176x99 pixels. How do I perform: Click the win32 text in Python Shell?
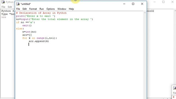pyautogui.click(x=150, y=11)
